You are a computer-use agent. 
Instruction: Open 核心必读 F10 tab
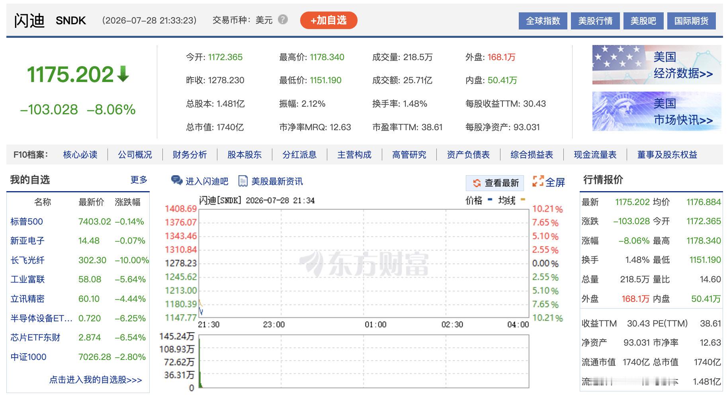coord(80,154)
